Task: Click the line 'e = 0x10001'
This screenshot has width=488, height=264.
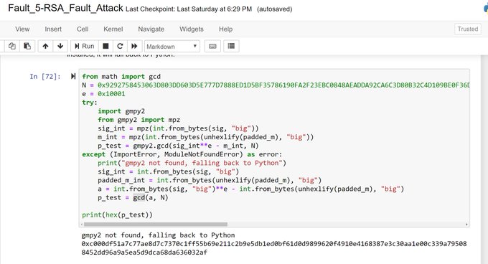Action: [x=103, y=94]
